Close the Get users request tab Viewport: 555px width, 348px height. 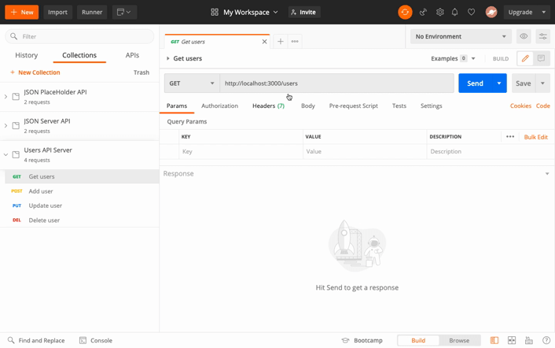(x=264, y=42)
